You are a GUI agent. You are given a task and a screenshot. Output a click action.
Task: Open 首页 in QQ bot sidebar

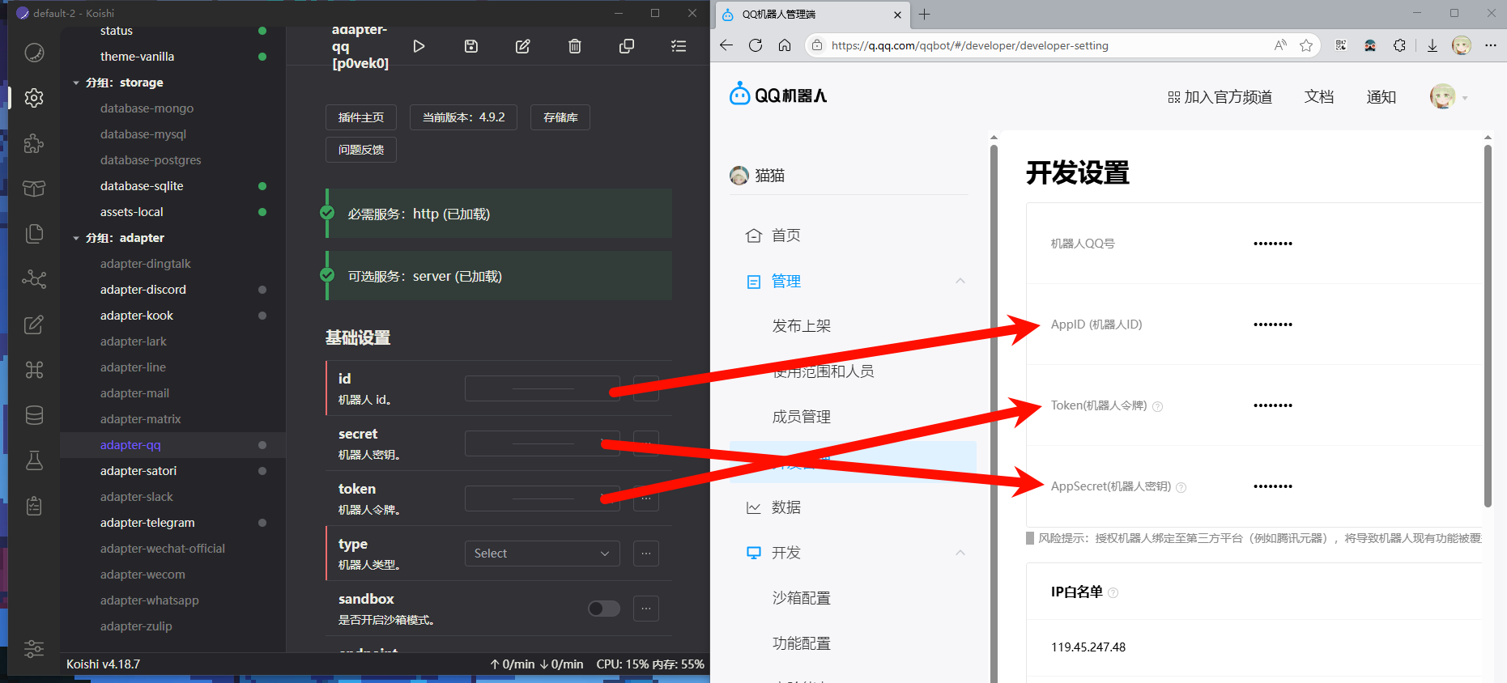pyautogui.click(x=785, y=235)
